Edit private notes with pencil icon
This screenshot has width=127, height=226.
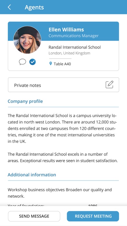110,85
